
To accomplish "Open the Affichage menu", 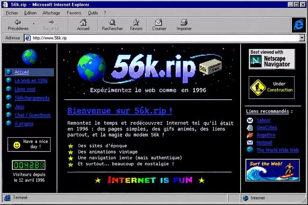I will [x=51, y=13].
